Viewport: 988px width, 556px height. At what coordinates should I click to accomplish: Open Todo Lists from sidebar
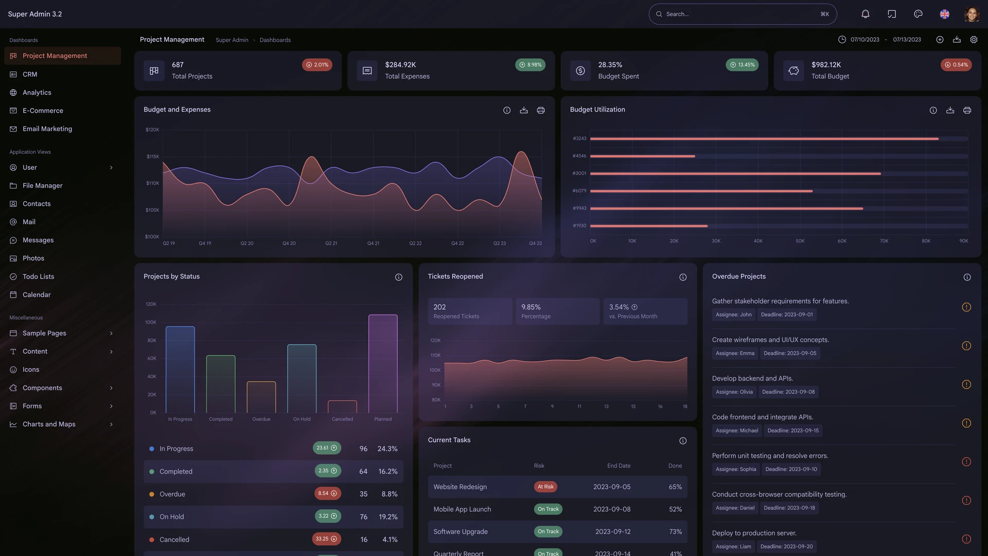click(x=62, y=276)
